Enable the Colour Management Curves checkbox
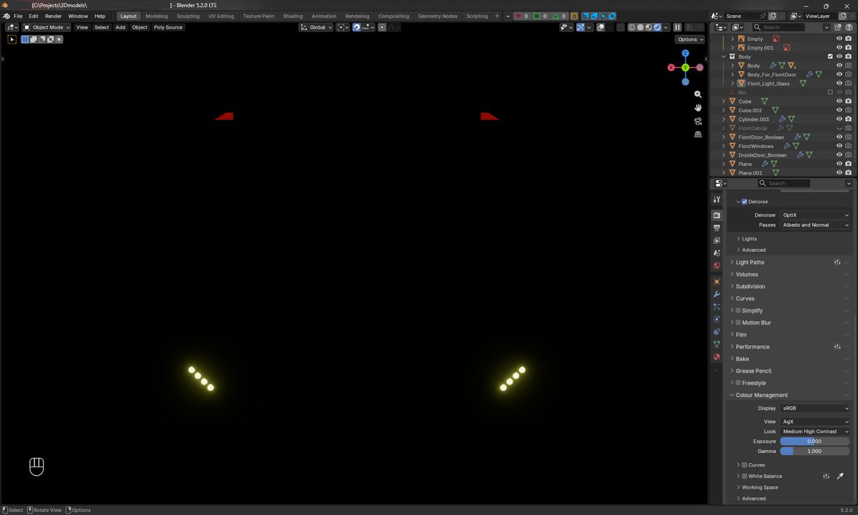The image size is (858, 515). click(744, 465)
